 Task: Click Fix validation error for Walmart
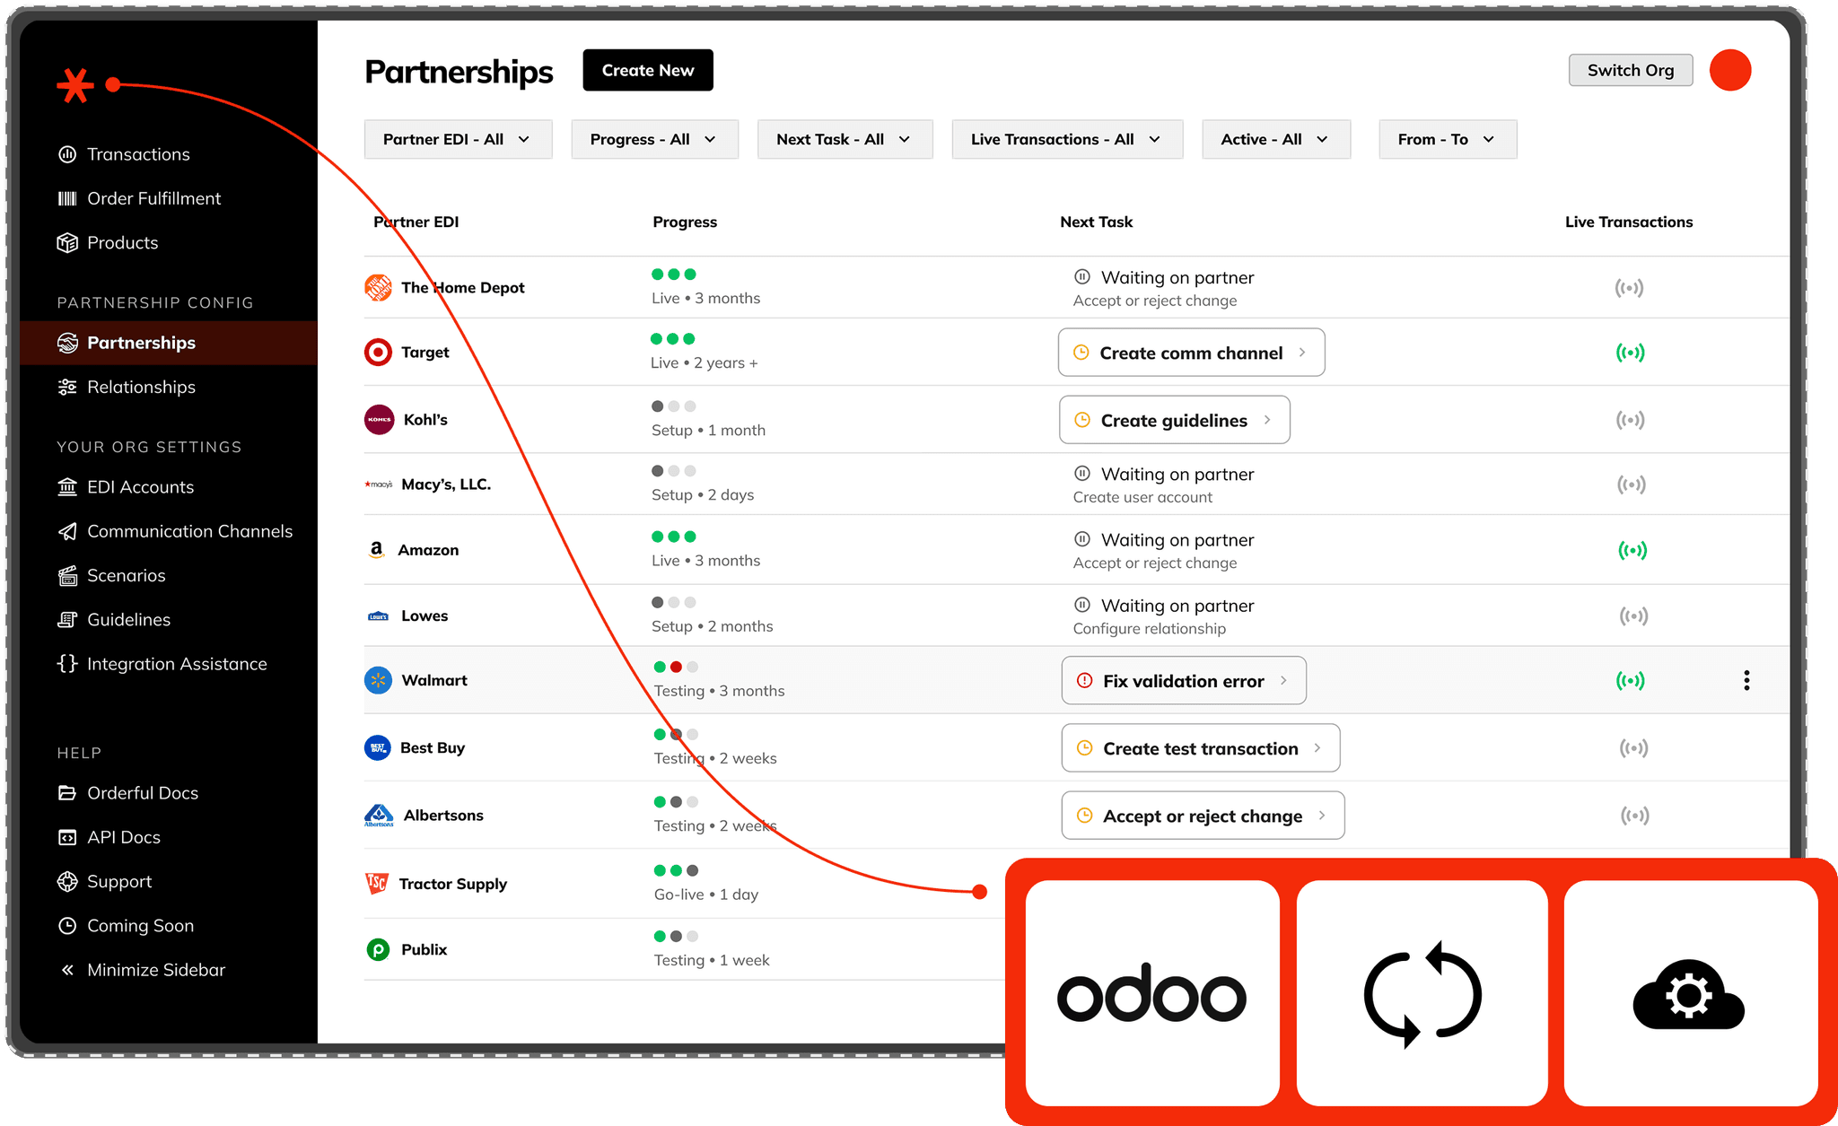pyautogui.click(x=1183, y=680)
